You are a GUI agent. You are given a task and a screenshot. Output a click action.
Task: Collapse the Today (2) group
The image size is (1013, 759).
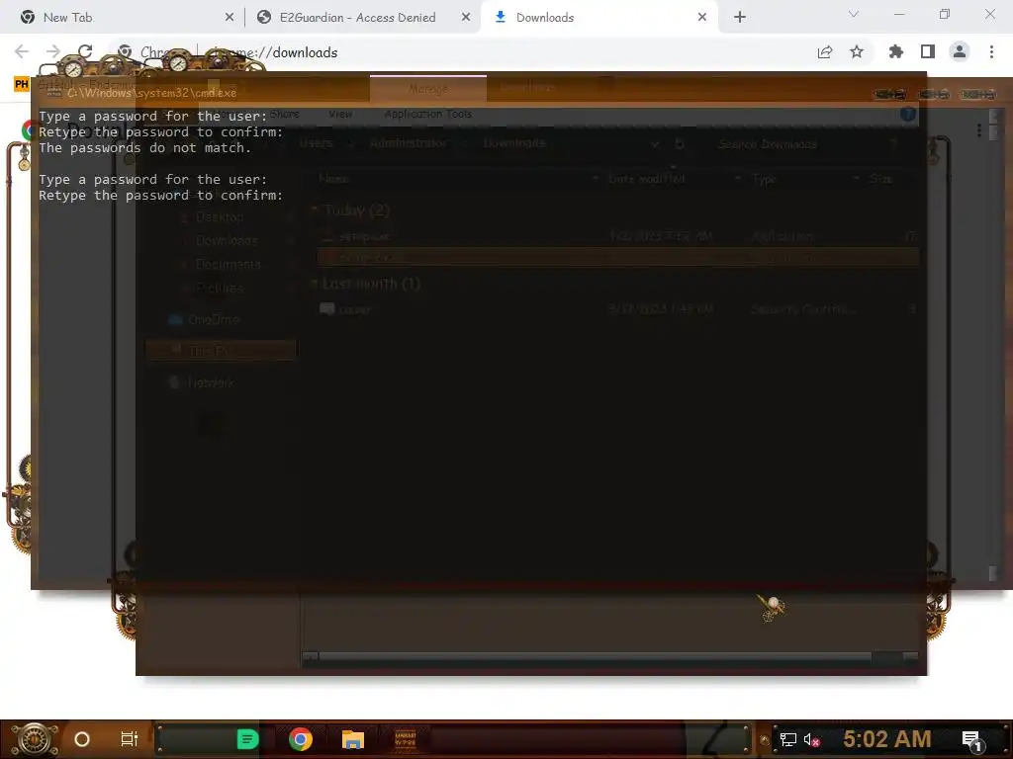315,210
